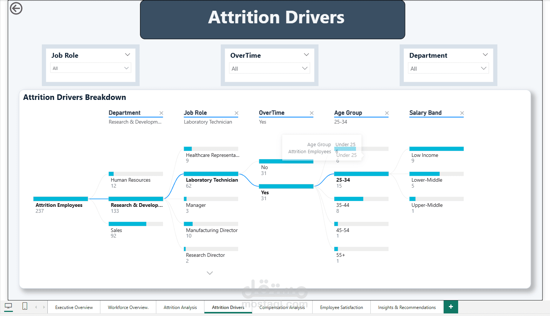550x316 pixels.
Task: Select the 35-44 age group node
Action: (x=361, y=205)
